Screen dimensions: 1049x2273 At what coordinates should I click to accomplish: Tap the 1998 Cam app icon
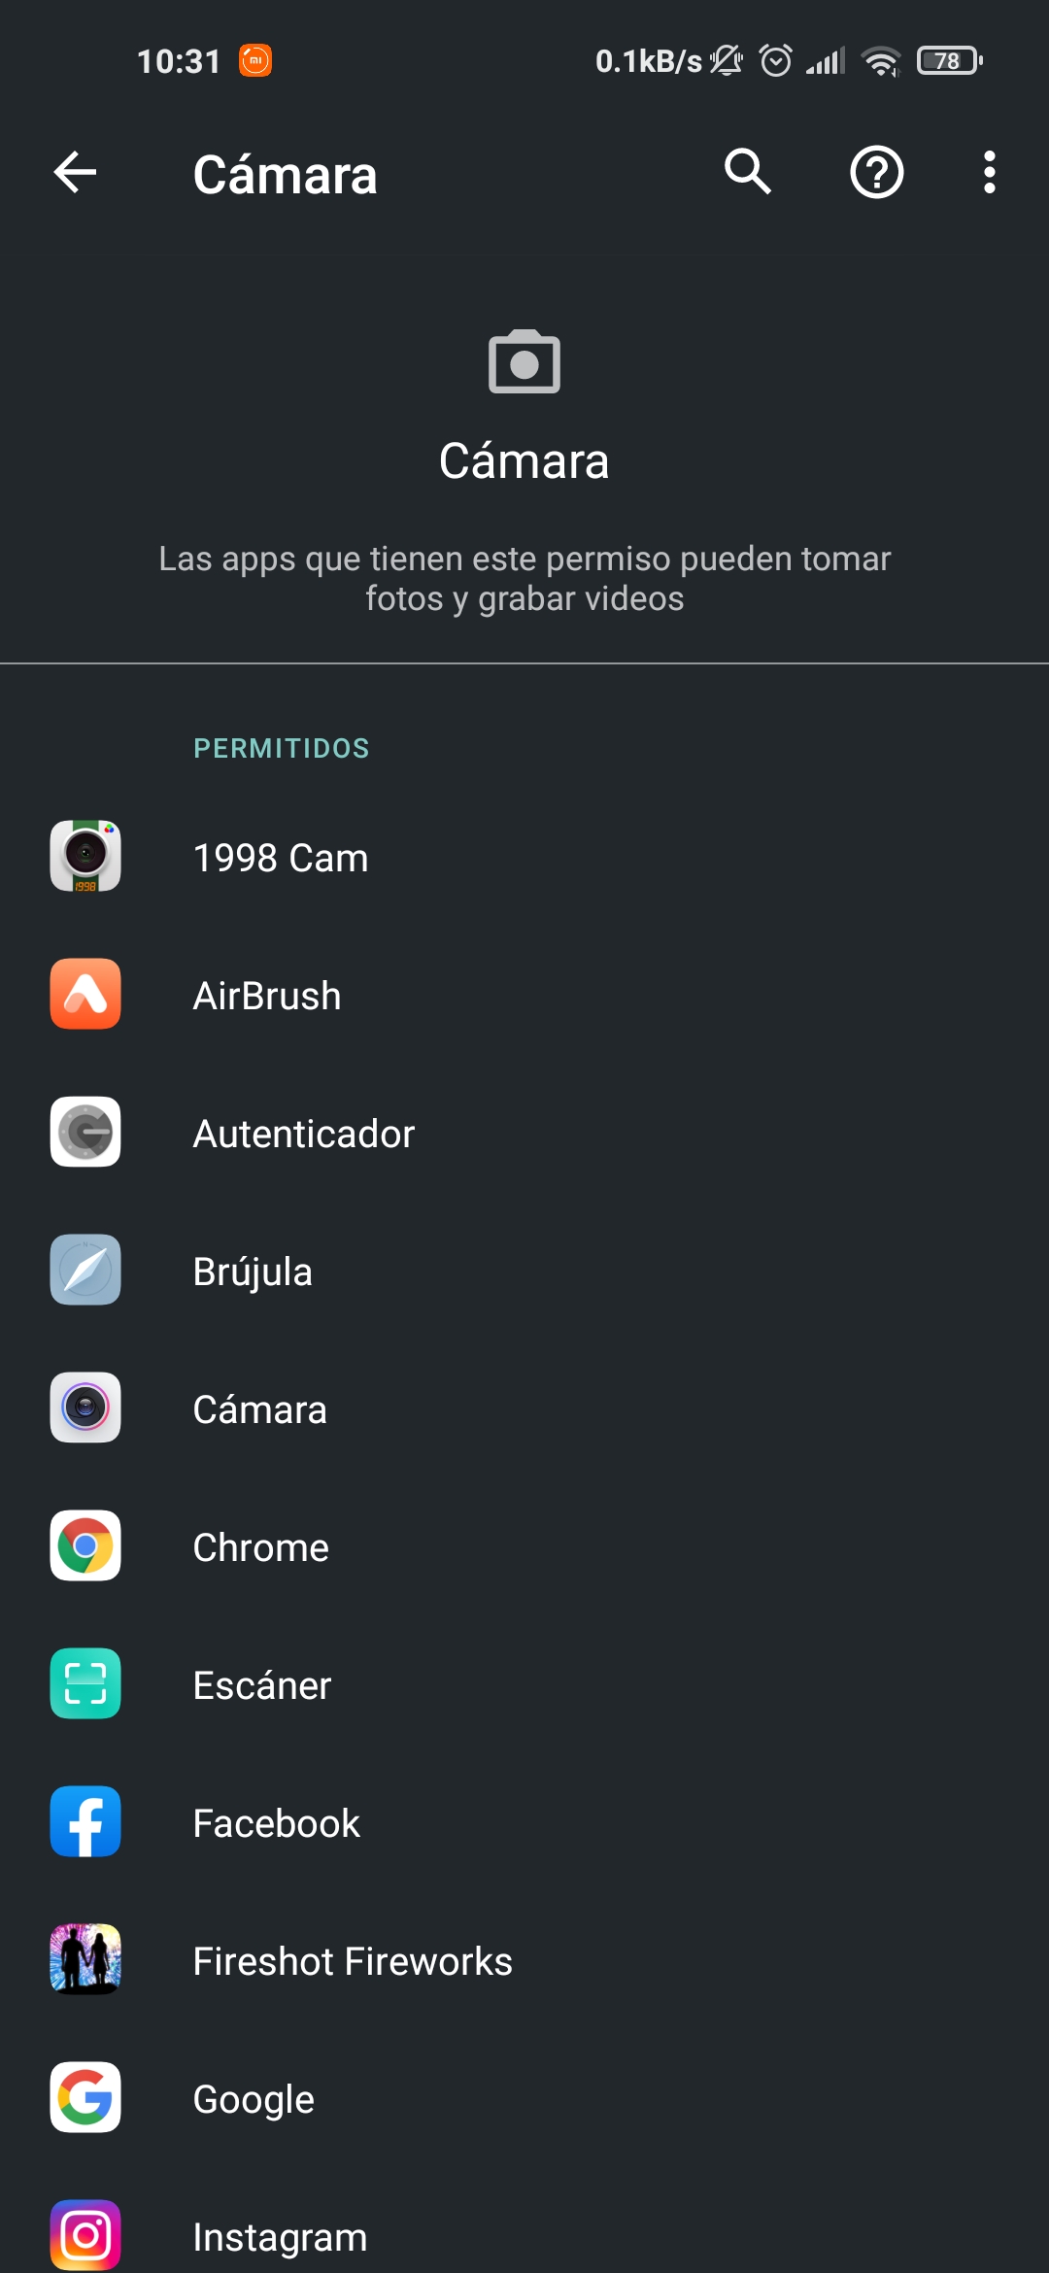(x=85, y=856)
